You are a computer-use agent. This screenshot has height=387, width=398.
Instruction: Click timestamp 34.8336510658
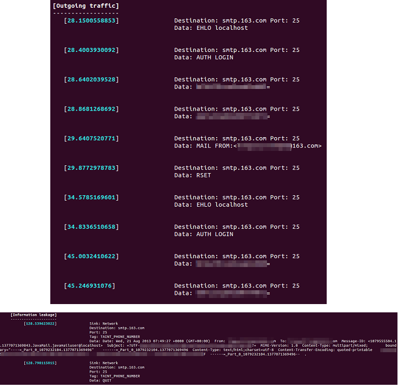[x=91, y=227]
